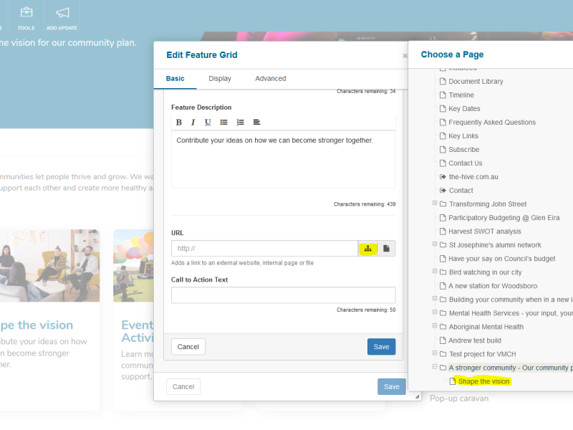Insert a bulleted list in description

224,123
